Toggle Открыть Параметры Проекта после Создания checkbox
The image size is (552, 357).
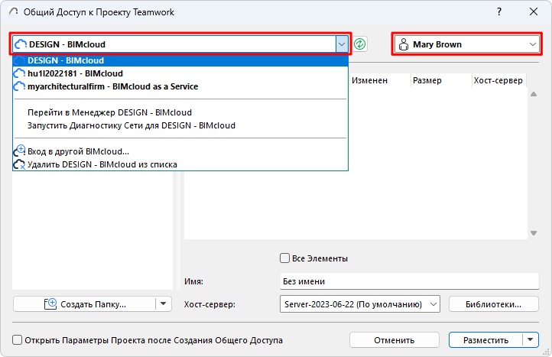pyautogui.click(x=18, y=340)
